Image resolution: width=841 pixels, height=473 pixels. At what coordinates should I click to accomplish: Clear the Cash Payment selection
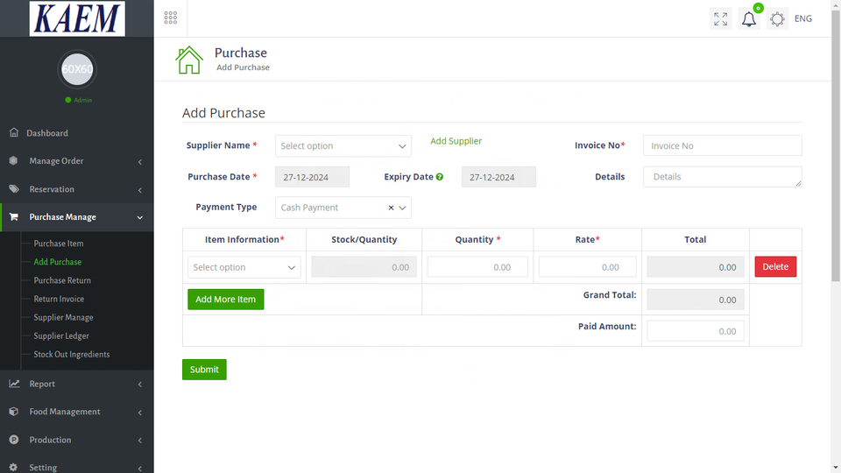(391, 208)
